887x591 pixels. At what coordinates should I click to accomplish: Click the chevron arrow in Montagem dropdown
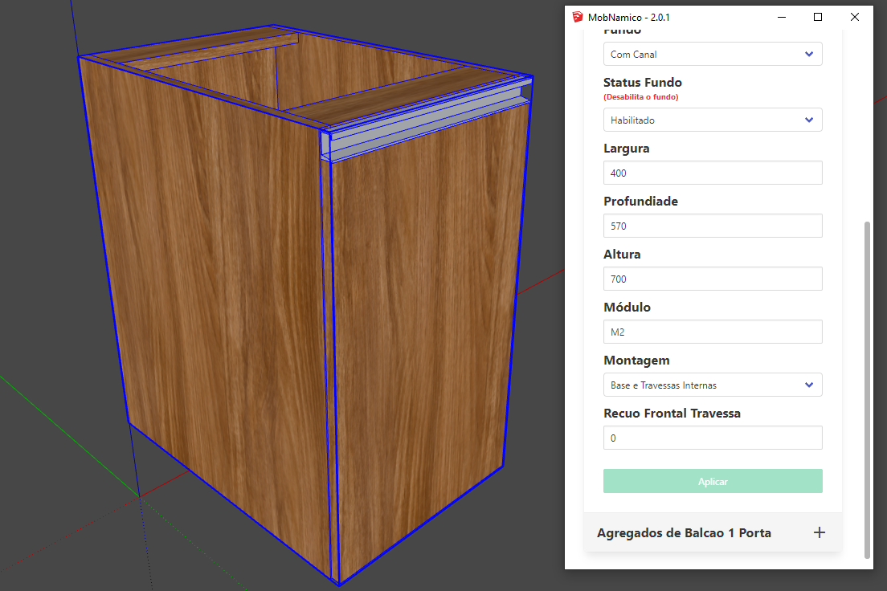pyautogui.click(x=808, y=385)
